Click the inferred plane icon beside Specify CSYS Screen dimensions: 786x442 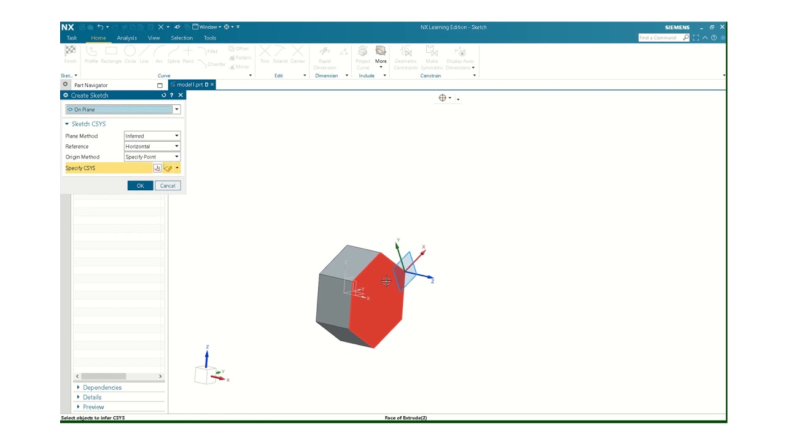168,168
